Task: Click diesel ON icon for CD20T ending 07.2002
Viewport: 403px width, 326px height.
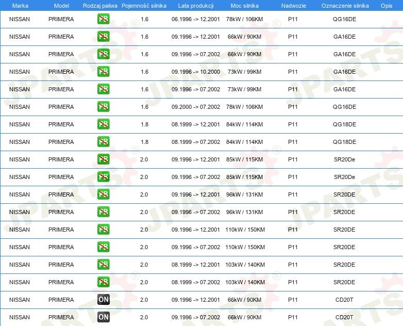Action: point(103,317)
